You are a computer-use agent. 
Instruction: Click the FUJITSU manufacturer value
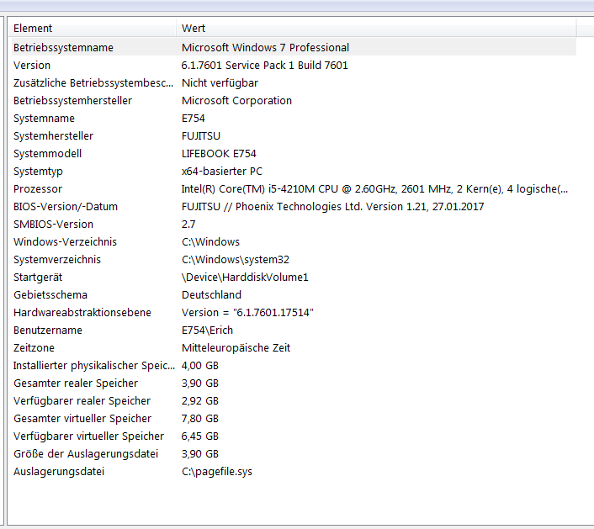point(201,136)
